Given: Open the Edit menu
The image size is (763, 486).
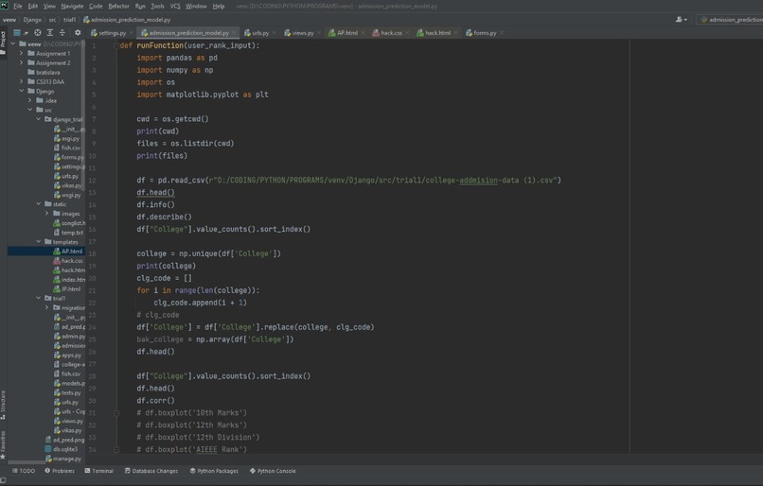Looking at the screenshot, I should click(32, 7).
